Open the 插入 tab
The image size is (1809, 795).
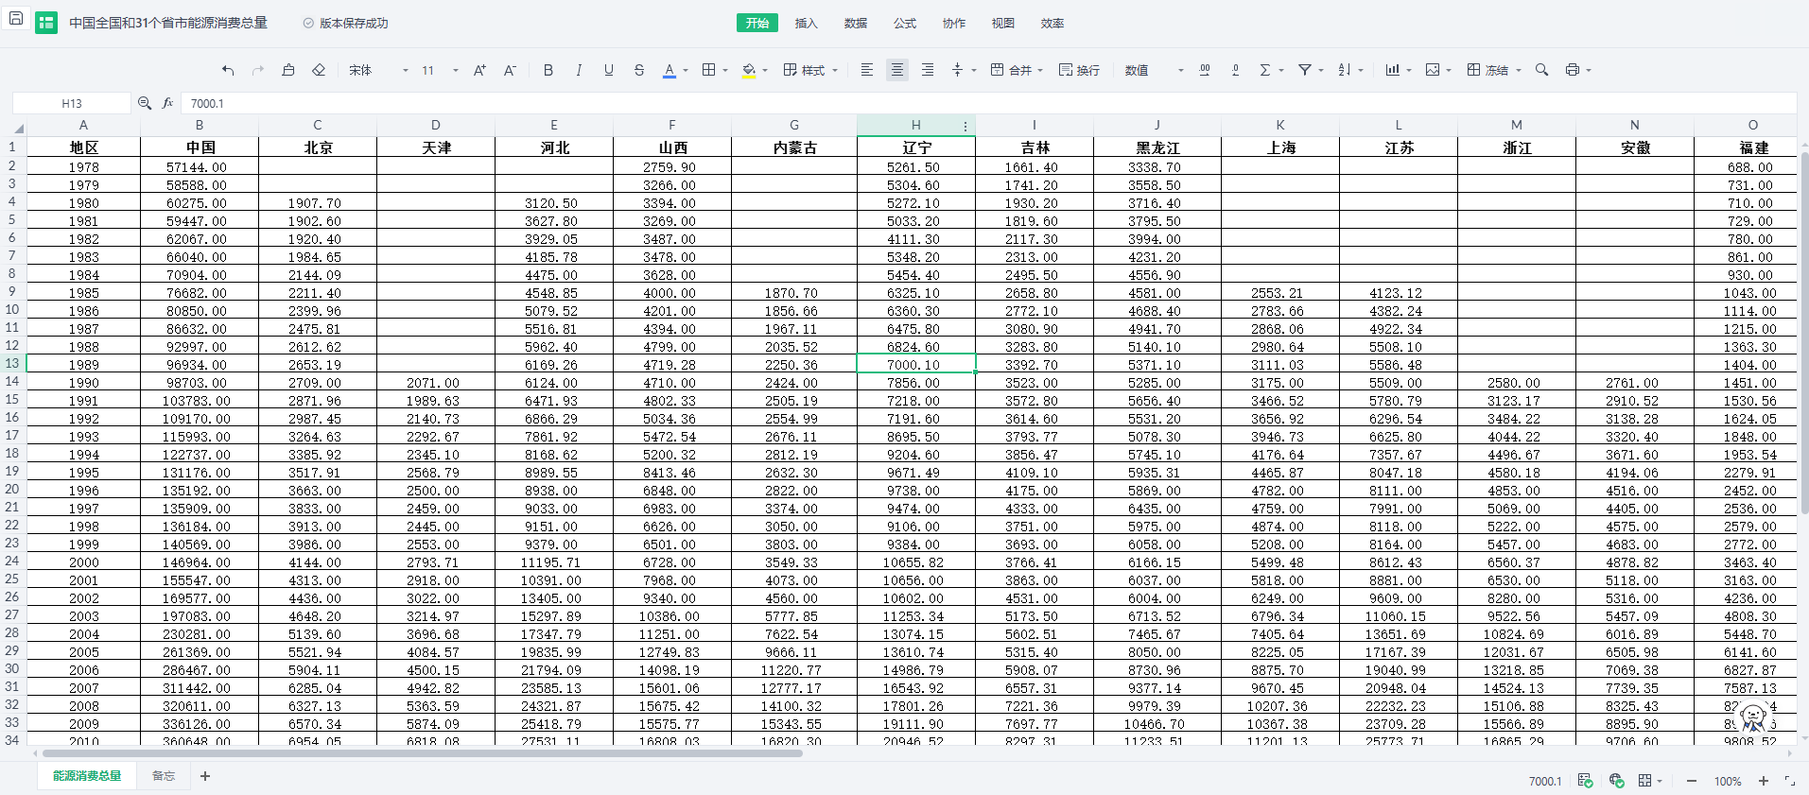(x=807, y=23)
